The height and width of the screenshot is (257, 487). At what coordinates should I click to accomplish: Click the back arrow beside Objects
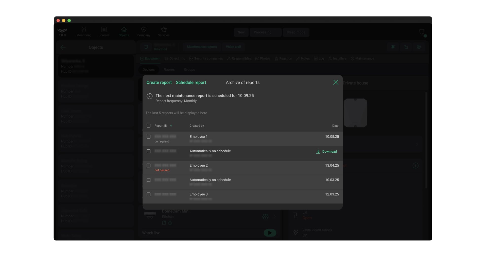click(x=63, y=47)
